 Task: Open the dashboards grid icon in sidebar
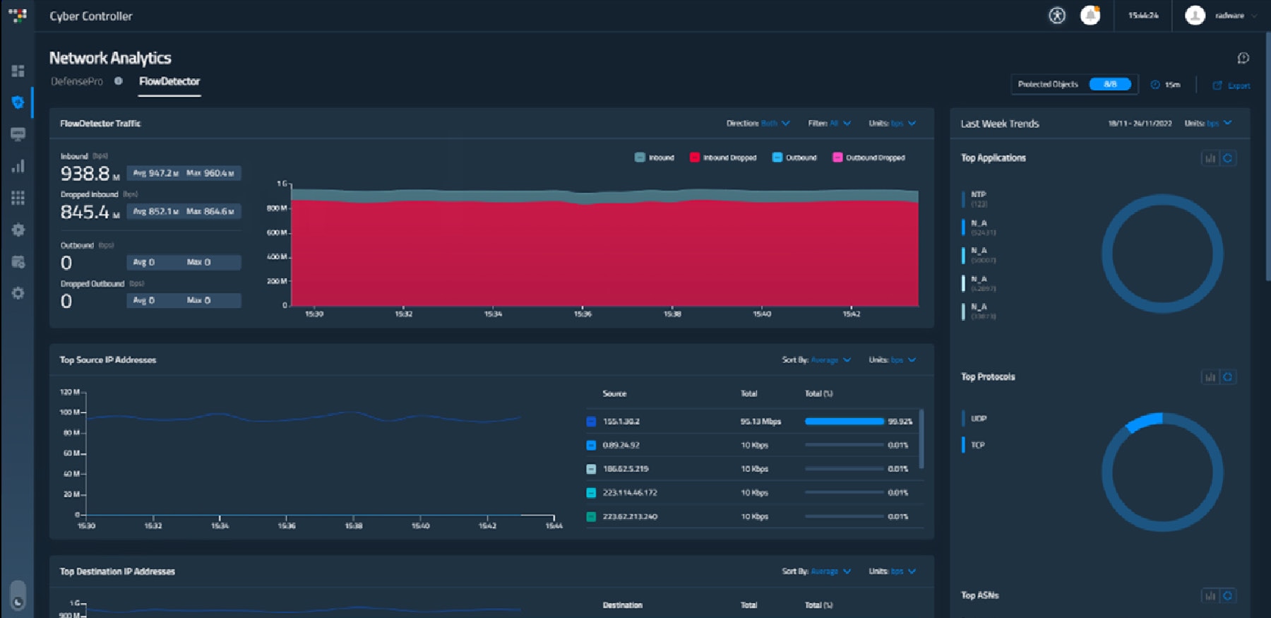(18, 71)
